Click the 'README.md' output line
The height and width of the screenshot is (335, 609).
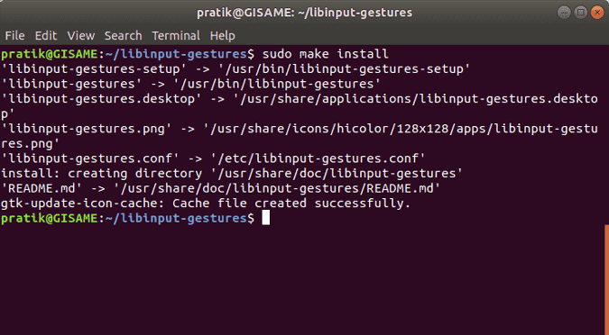tap(221, 188)
